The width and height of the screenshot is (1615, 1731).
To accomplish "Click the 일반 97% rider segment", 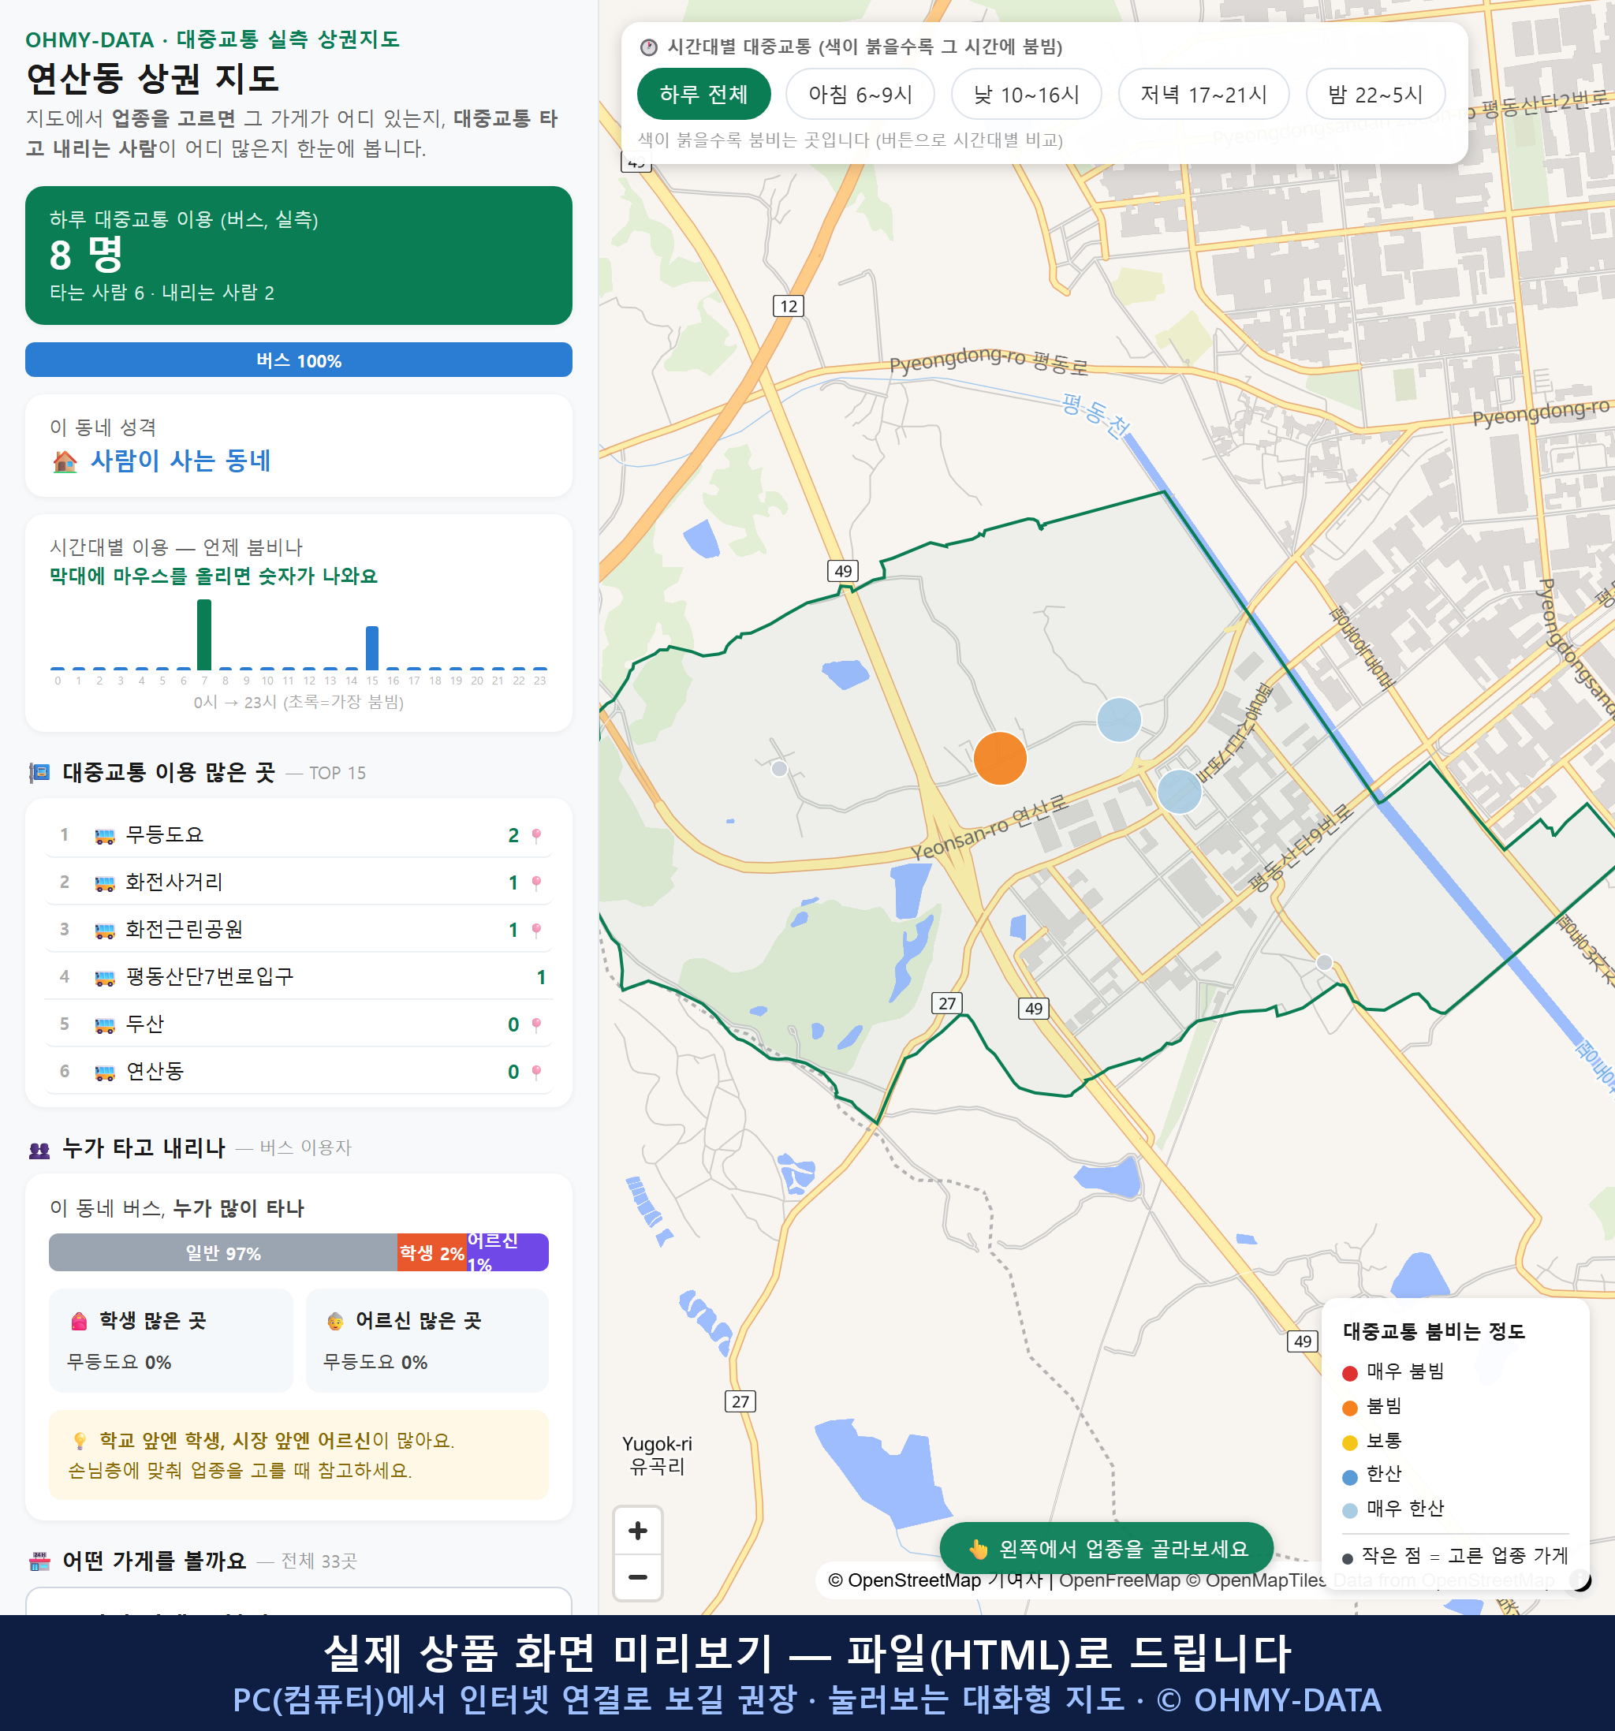I will pos(223,1252).
